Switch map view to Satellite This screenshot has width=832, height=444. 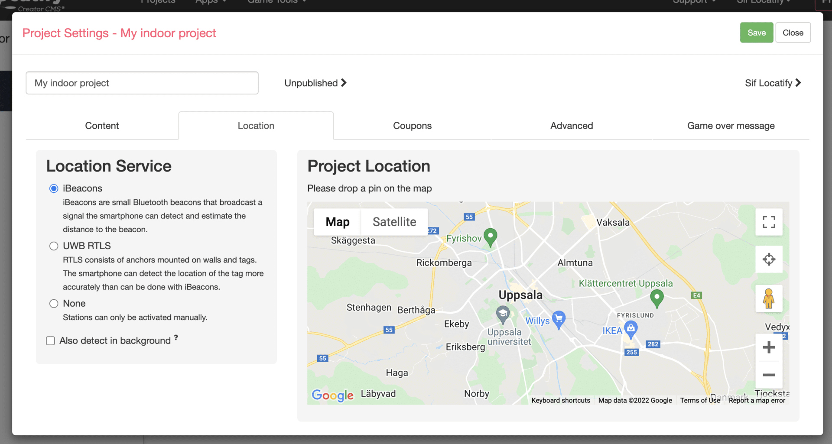pyautogui.click(x=394, y=222)
